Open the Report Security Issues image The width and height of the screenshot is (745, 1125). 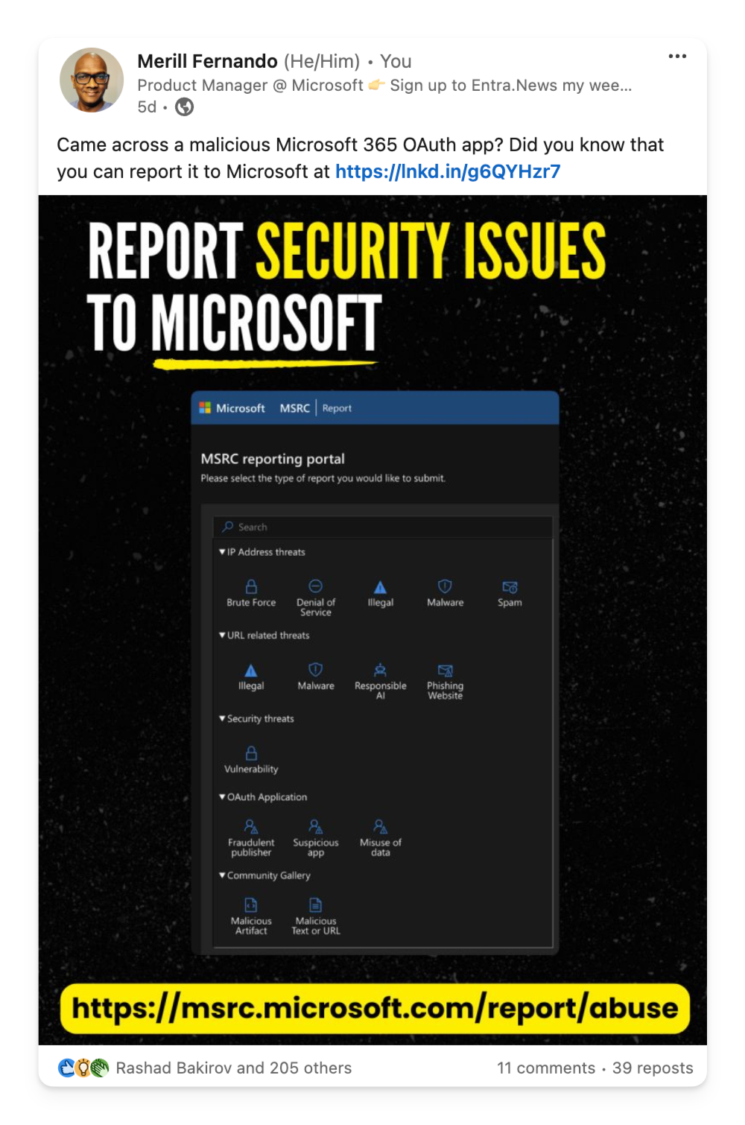tap(372, 620)
